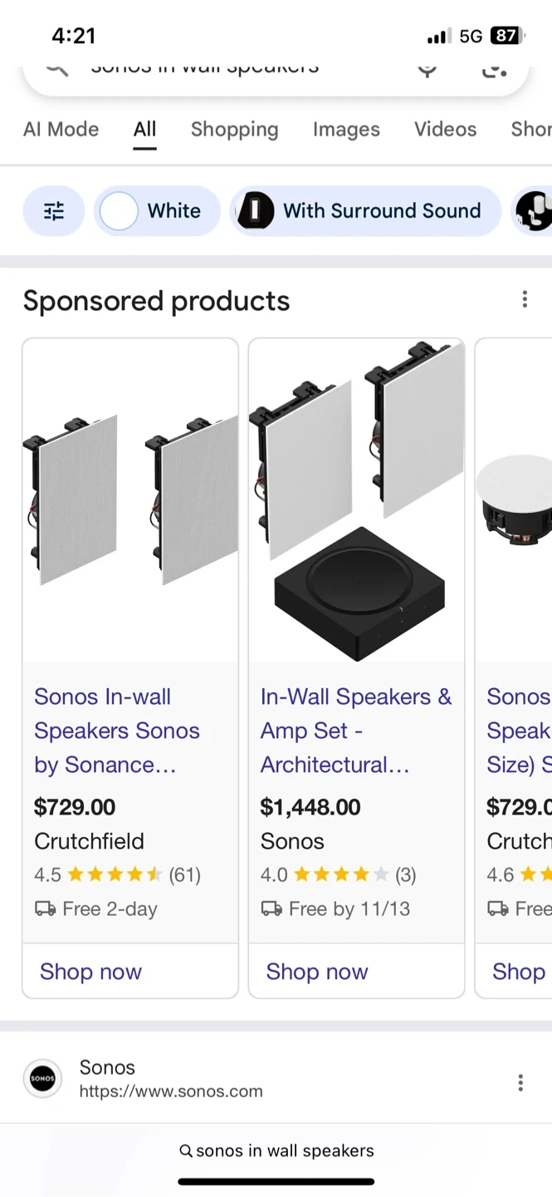The height and width of the screenshot is (1197, 552).
Task: Tap the voice search microphone icon
Action: [x=427, y=68]
